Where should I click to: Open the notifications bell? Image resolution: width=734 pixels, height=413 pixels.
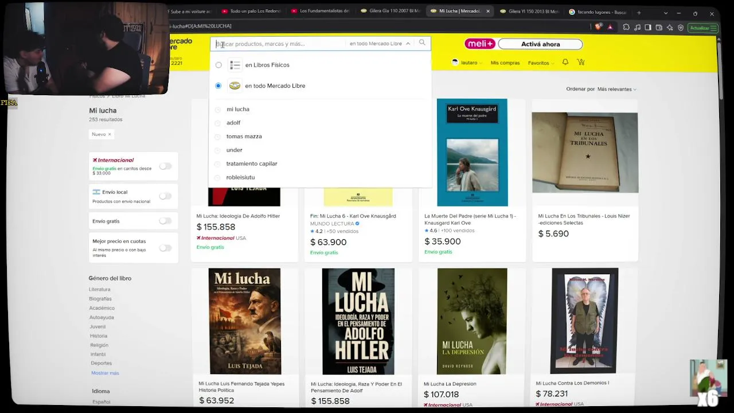[x=565, y=62]
